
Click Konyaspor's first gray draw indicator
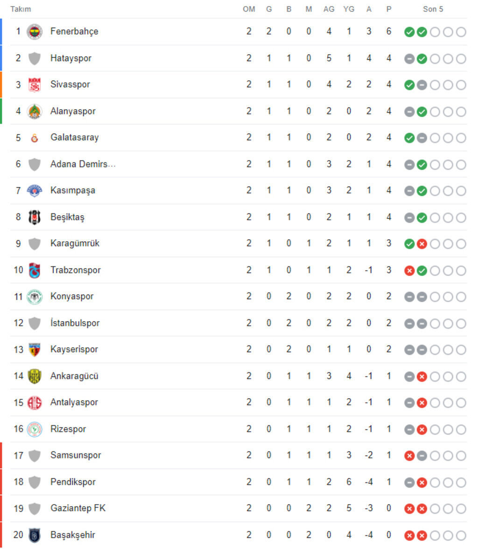tap(409, 297)
